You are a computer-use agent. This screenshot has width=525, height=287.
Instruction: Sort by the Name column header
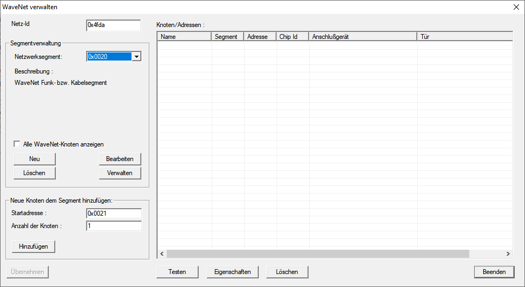[184, 37]
